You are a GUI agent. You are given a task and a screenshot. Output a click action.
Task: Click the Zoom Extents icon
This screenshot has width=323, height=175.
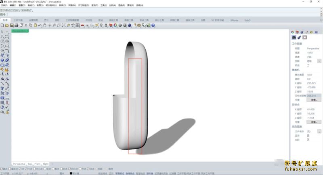pyautogui.click(x=63, y=25)
